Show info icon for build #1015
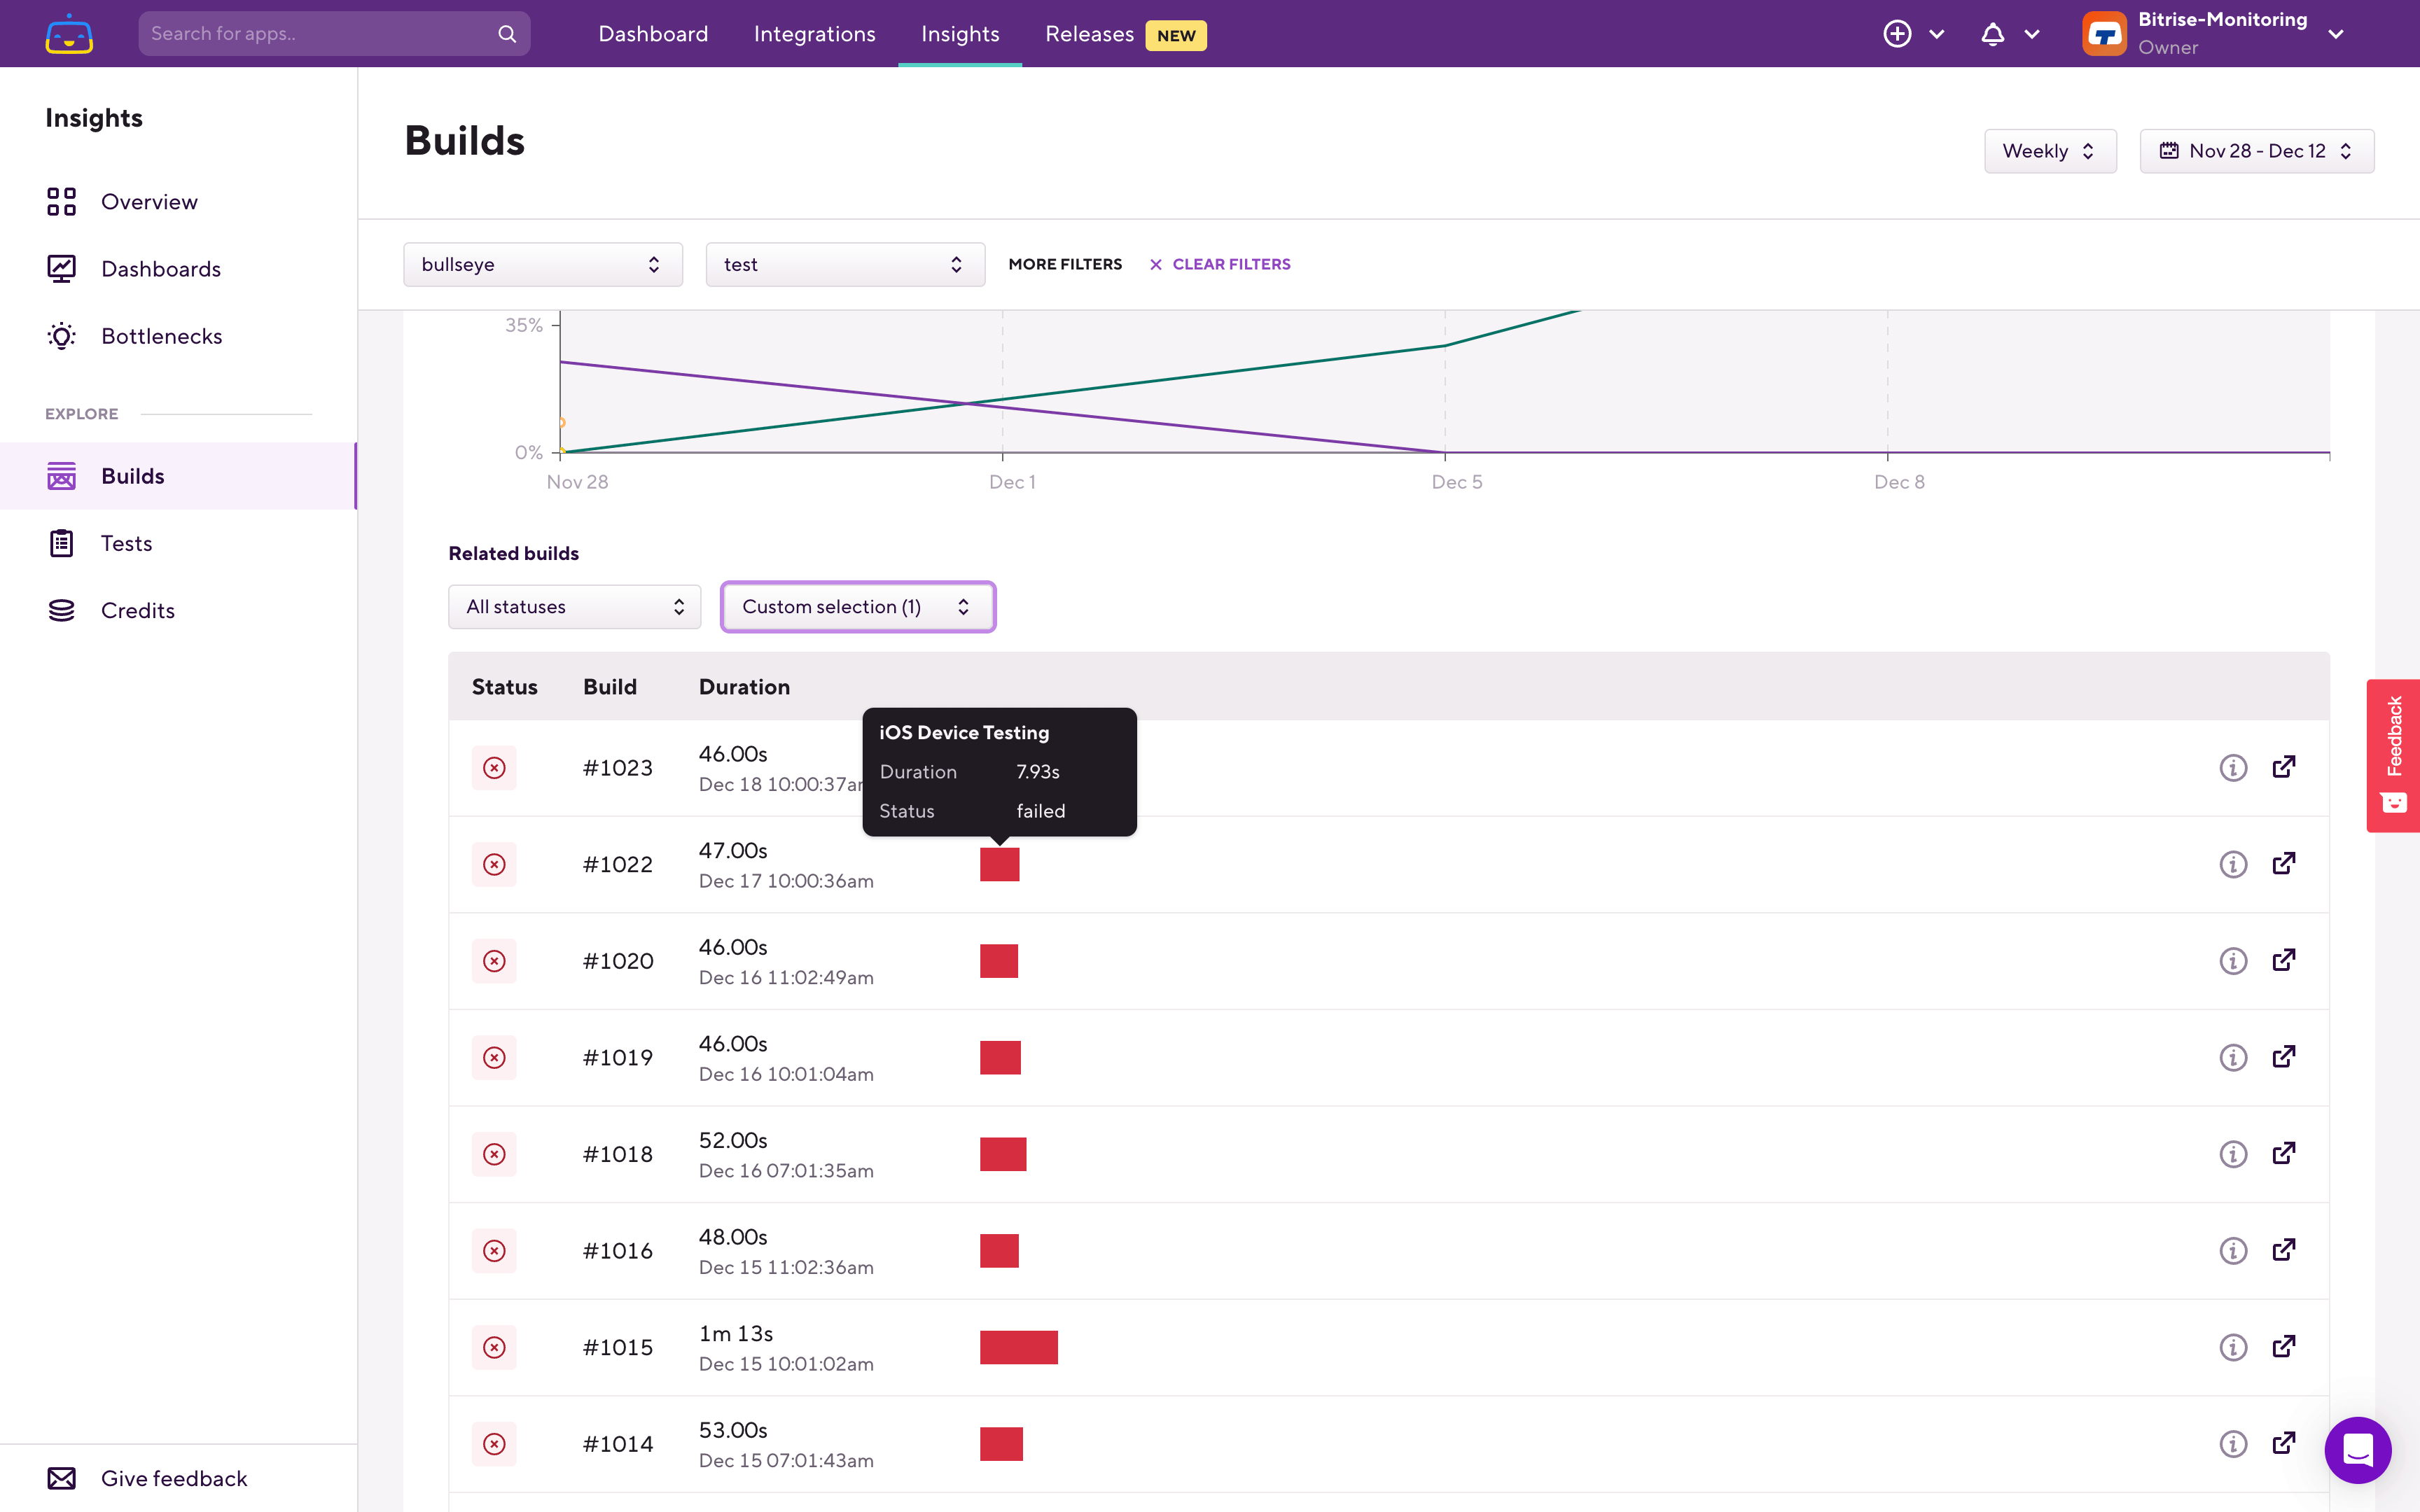Screen dimensions: 2420x1512 pos(2233,1347)
